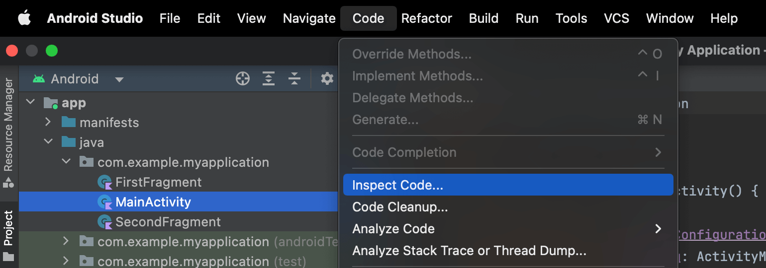Open the Tools menu
The width and height of the screenshot is (766, 268).
point(572,18)
